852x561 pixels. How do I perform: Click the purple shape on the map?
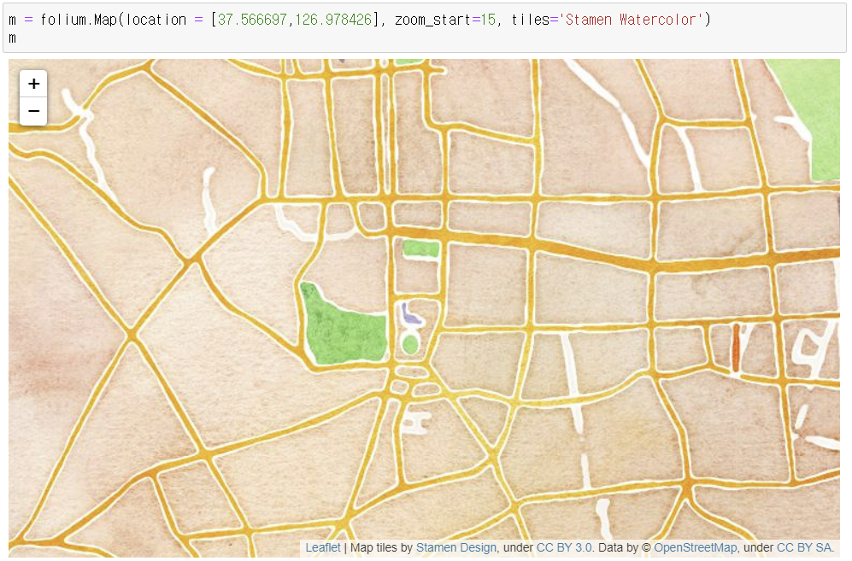[x=411, y=314]
